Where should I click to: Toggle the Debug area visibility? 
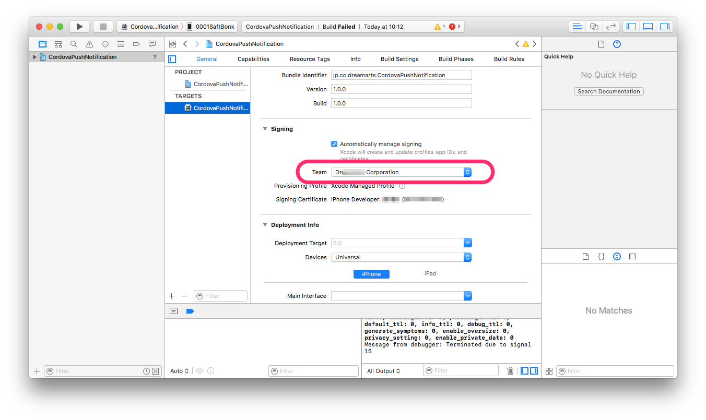(648, 27)
